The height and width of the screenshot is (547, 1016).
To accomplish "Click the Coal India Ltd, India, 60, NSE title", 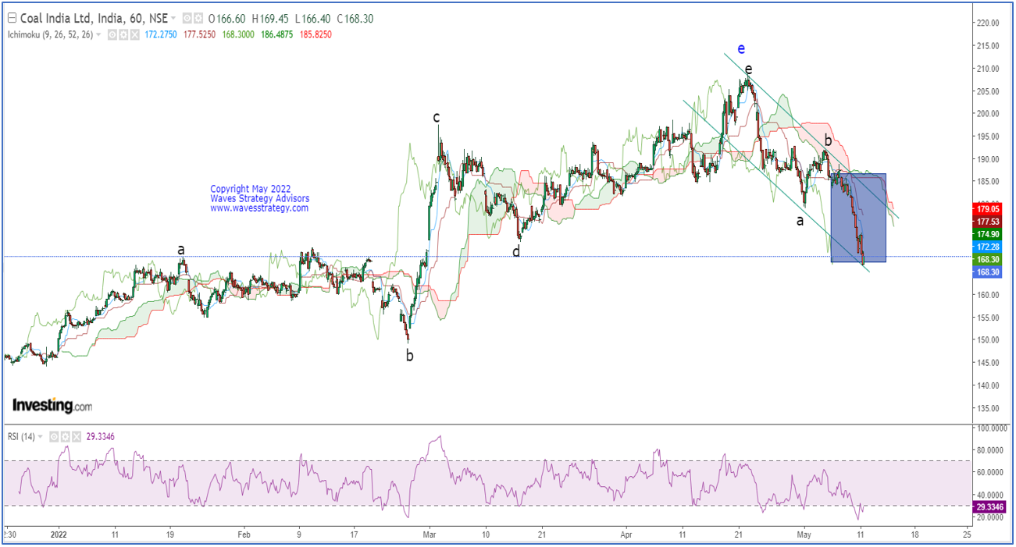I will coord(94,19).
